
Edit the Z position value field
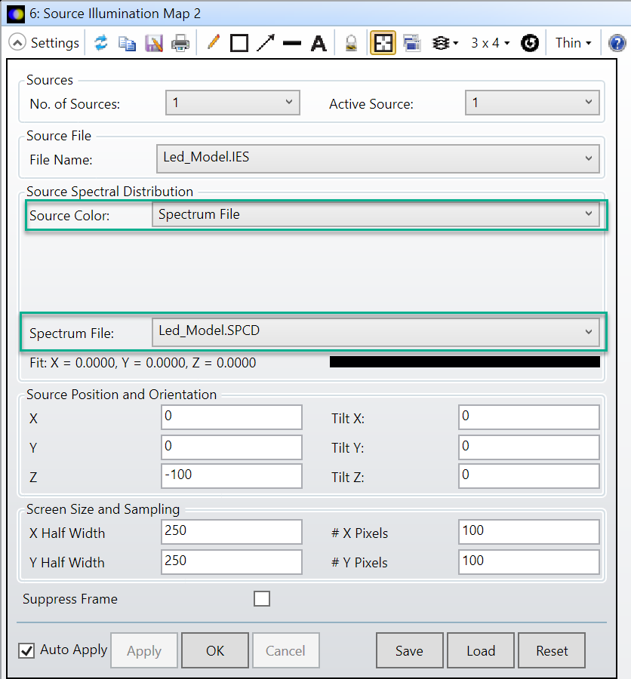(231, 476)
